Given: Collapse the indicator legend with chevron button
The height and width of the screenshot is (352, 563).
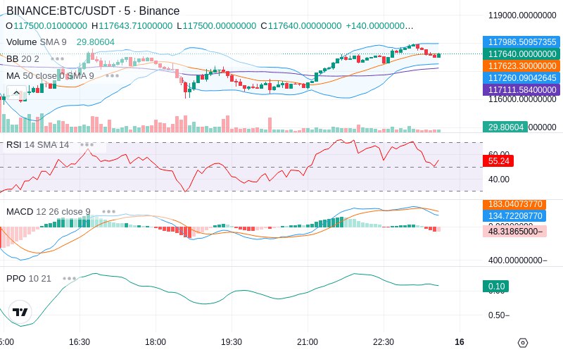Looking at the screenshot, I should coord(16,94).
